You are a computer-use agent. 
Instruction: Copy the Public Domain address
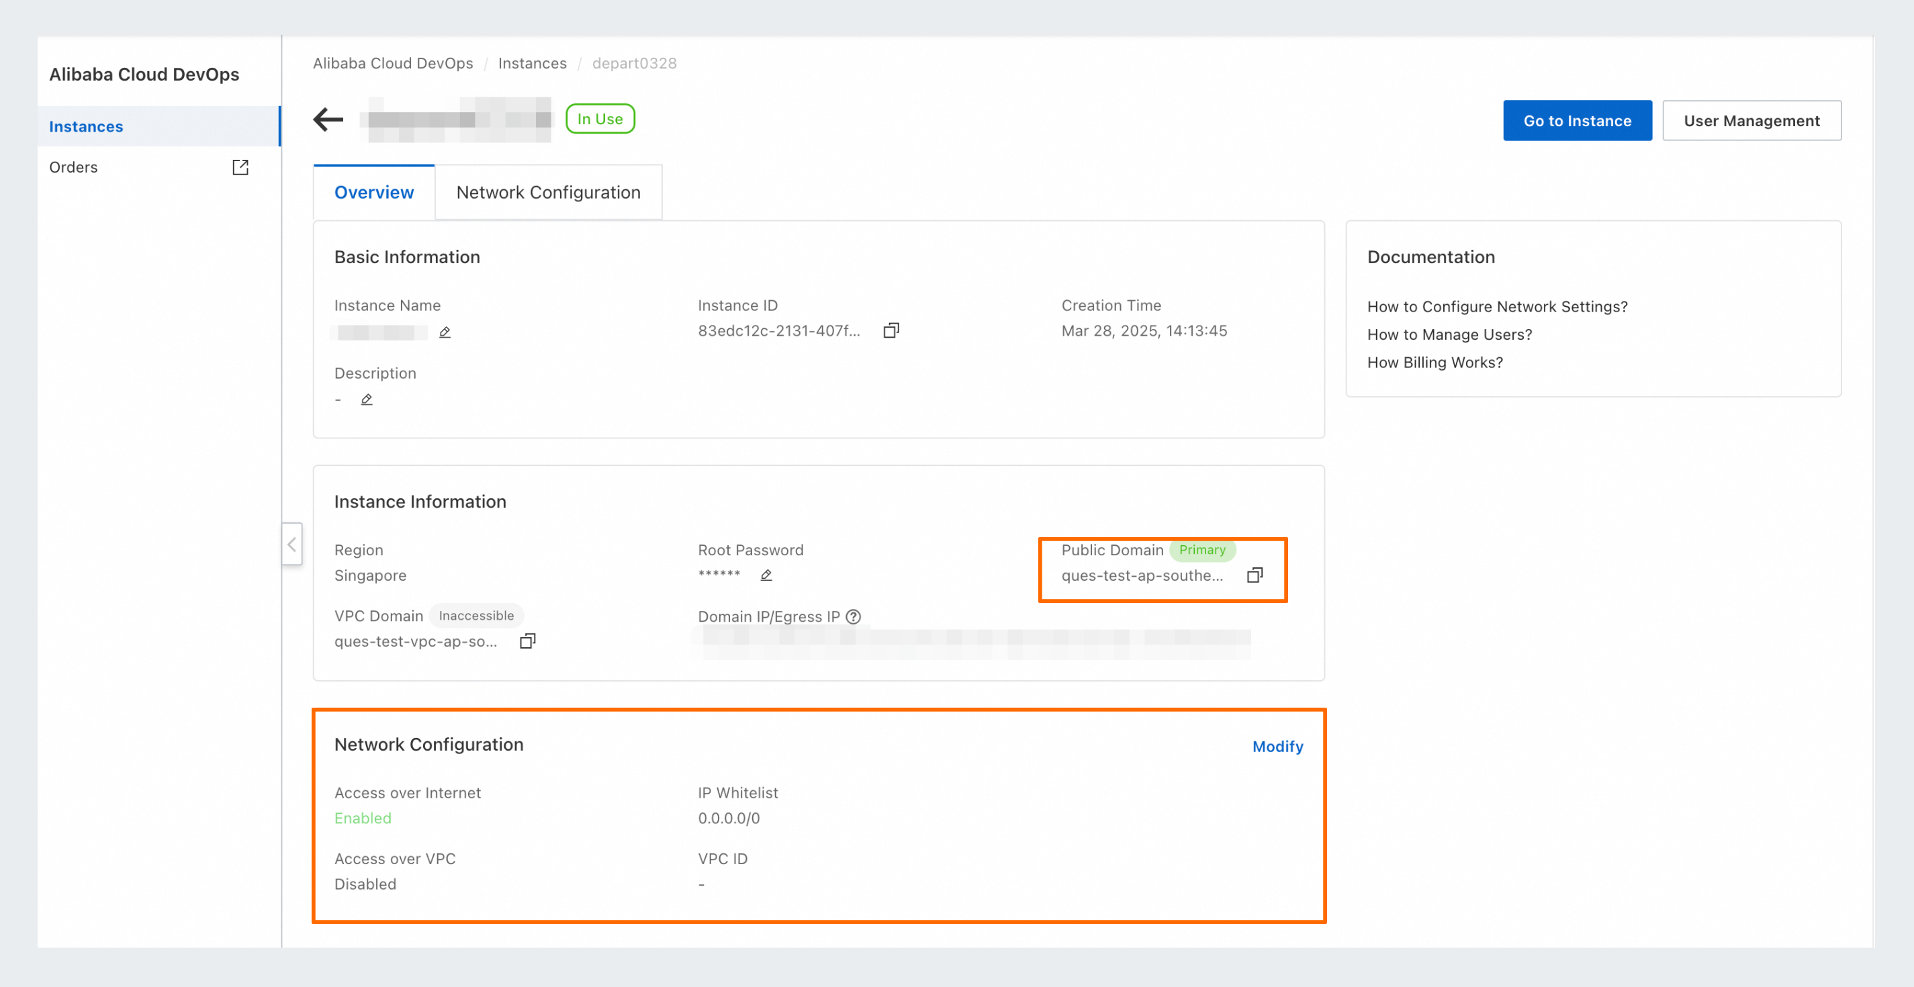[1255, 575]
